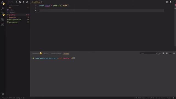Image resolution: width=176 pixels, height=99 pixels.
Task: Open errors and warnings count in status bar
Action: click(19, 98)
